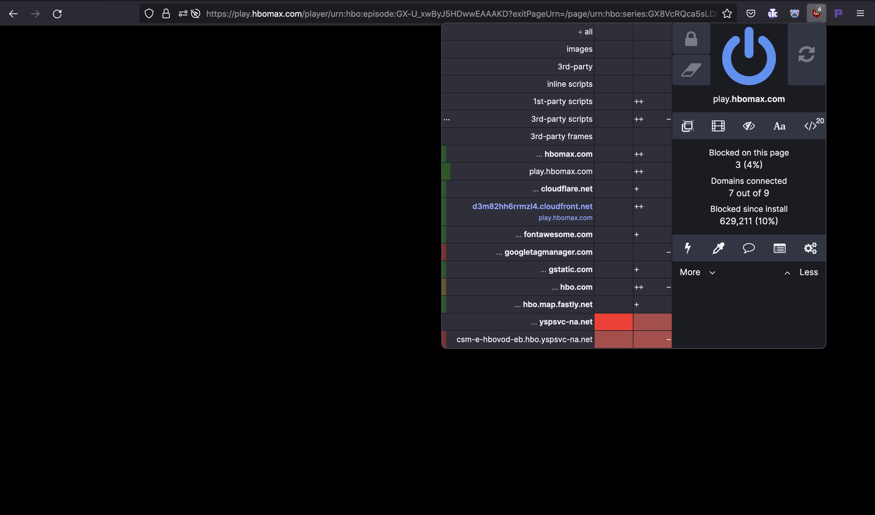Launch the element picker tool
The width and height of the screenshot is (875, 515).
point(718,248)
